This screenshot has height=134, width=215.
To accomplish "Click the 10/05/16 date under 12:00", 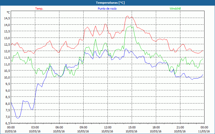I will [x=107, y=131].
